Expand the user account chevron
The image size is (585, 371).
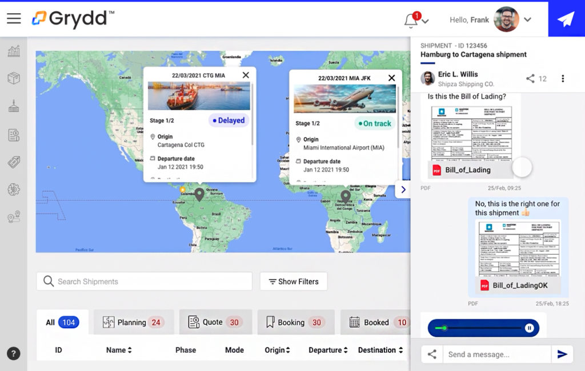click(527, 19)
